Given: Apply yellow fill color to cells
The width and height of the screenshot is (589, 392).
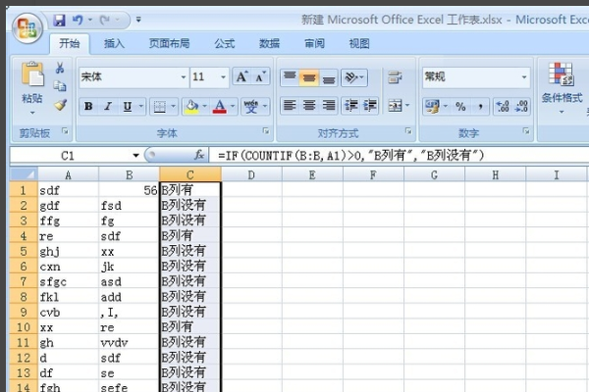Looking at the screenshot, I should point(191,107).
